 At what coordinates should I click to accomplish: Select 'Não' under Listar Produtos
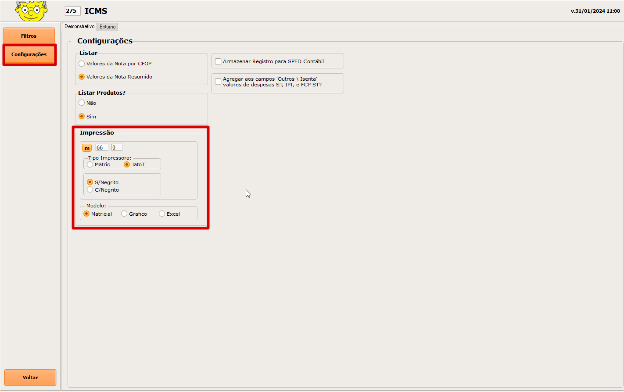pyautogui.click(x=82, y=103)
